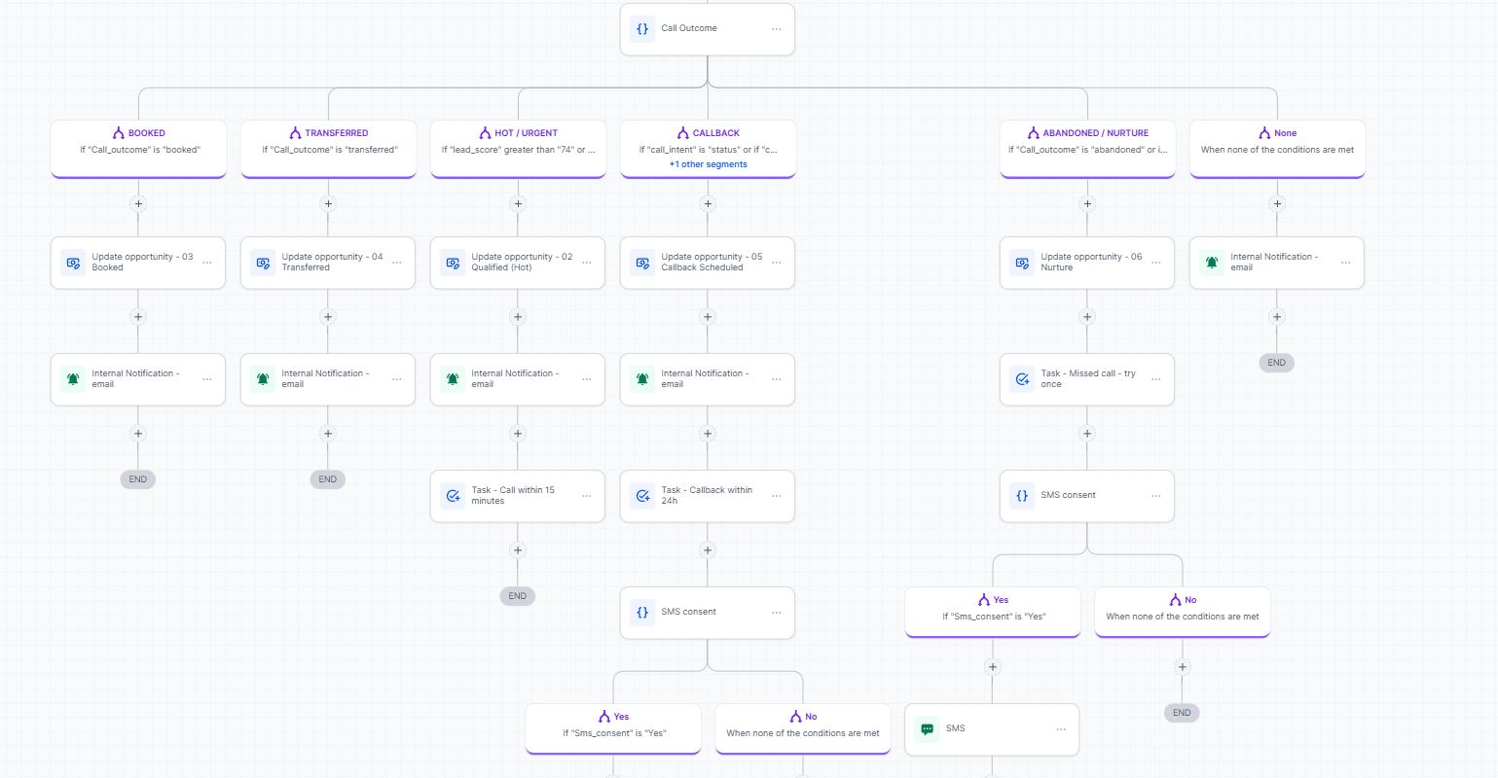Click END marker under None branch
Viewport: 1498px width, 778px height.
1277,363
